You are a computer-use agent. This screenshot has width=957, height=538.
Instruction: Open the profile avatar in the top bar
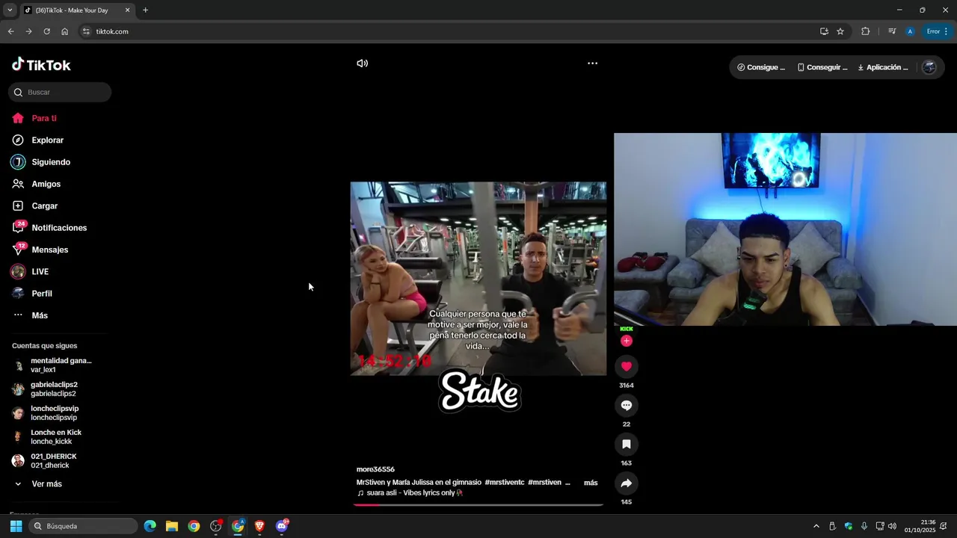pyautogui.click(x=929, y=67)
